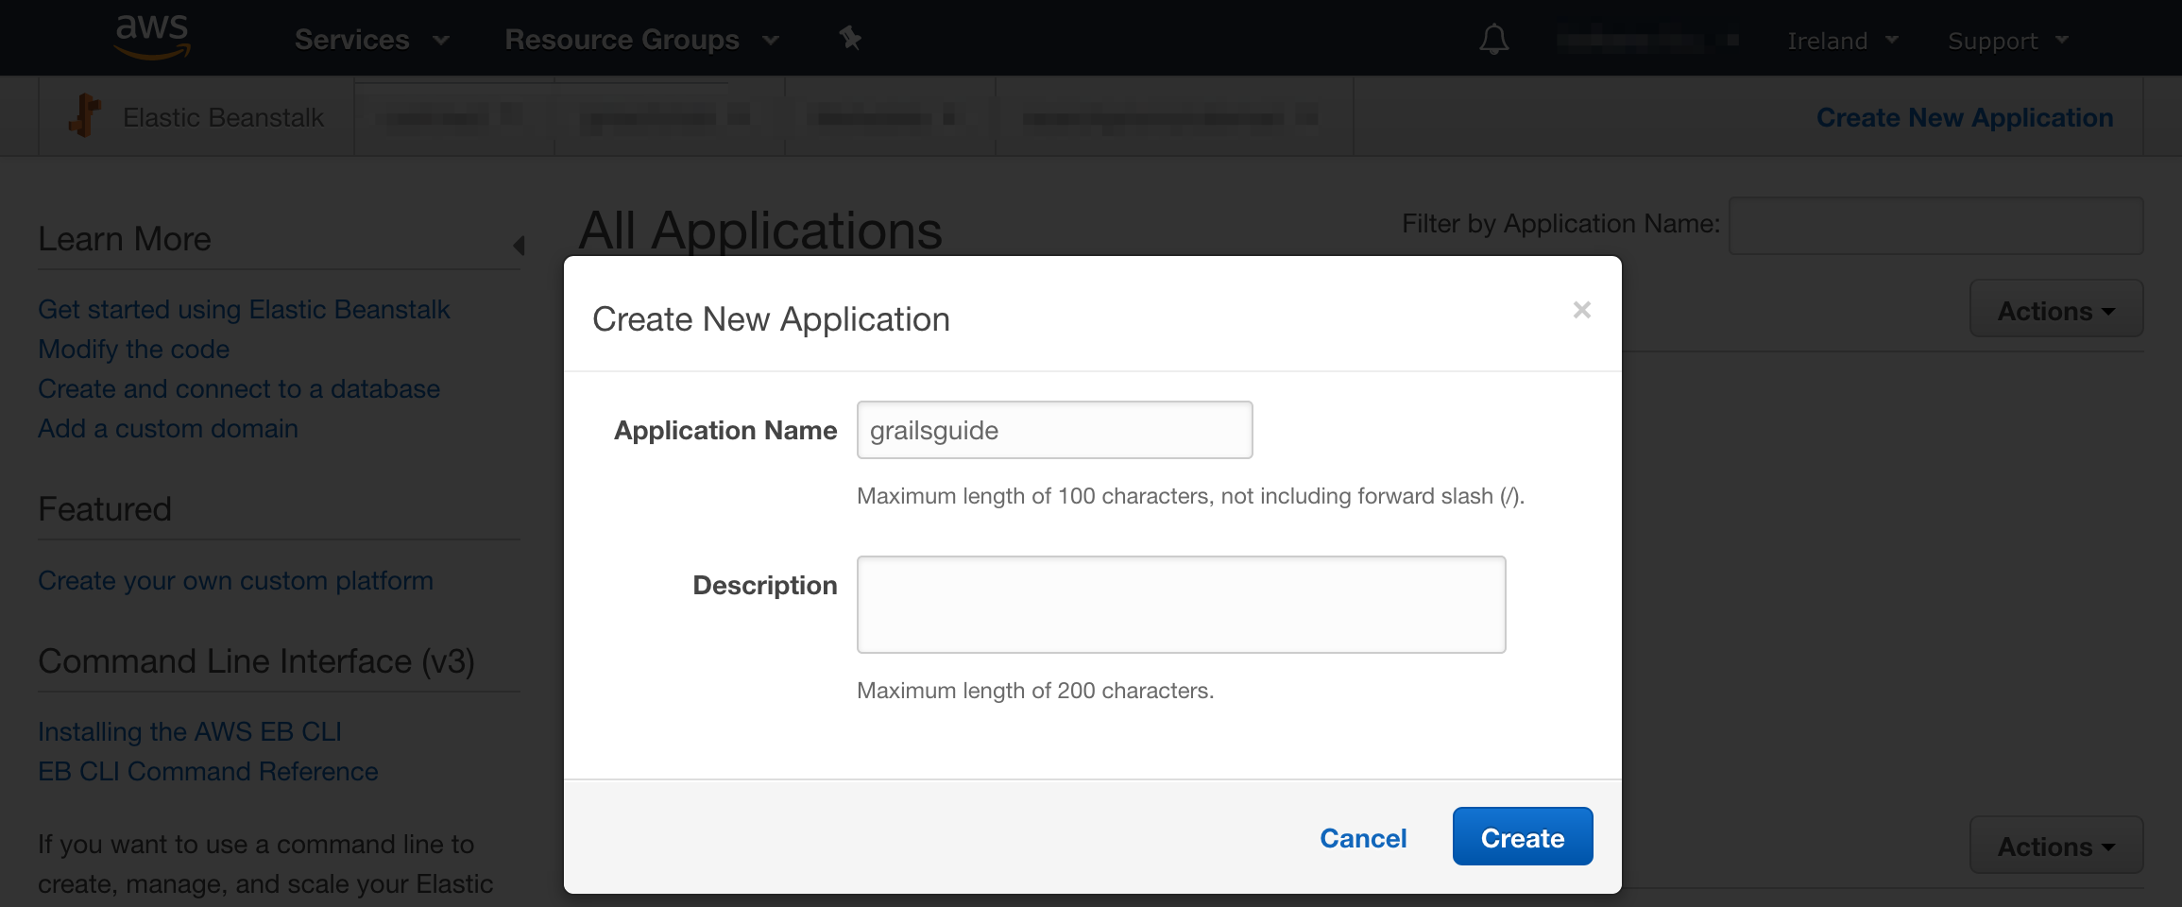Expand the Resource Groups menu
The height and width of the screenshot is (907, 2182).
coord(642,40)
